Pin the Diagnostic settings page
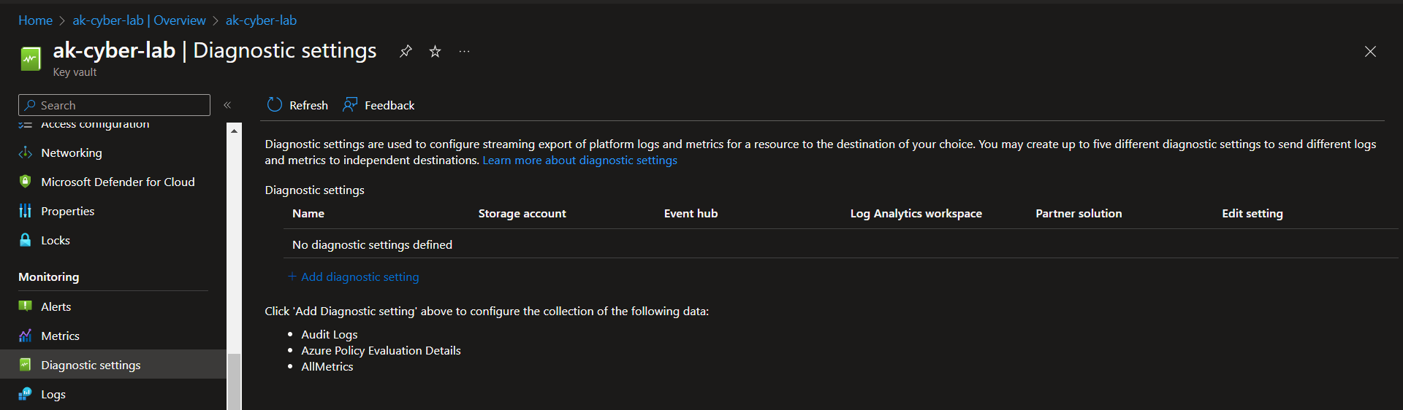 click(406, 51)
